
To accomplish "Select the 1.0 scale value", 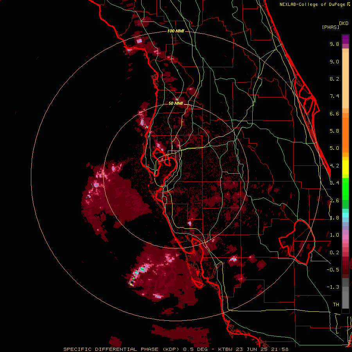I will coord(334,235).
